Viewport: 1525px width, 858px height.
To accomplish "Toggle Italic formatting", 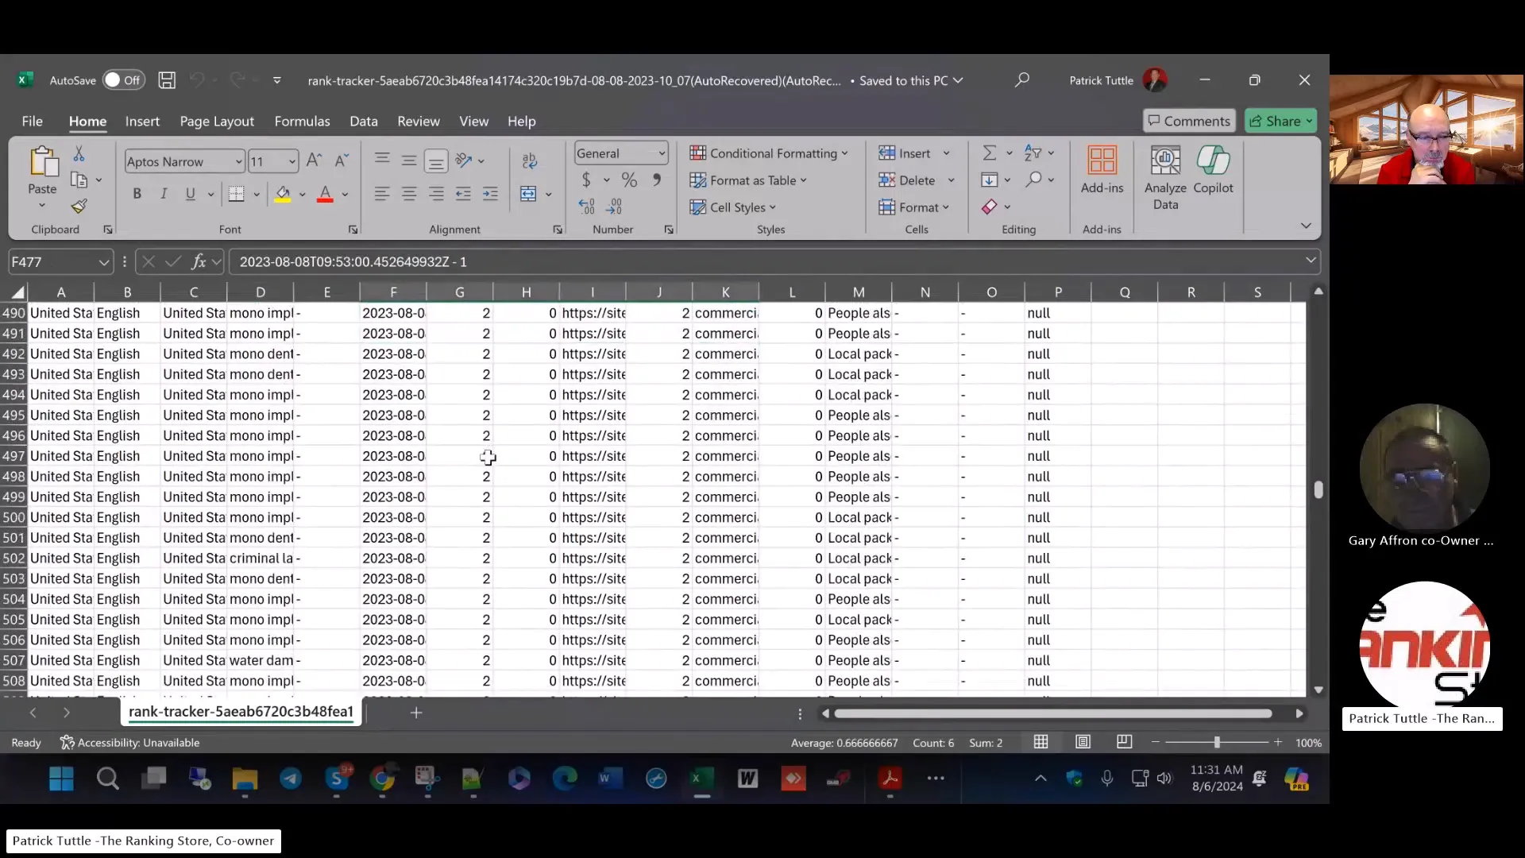I will point(164,194).
